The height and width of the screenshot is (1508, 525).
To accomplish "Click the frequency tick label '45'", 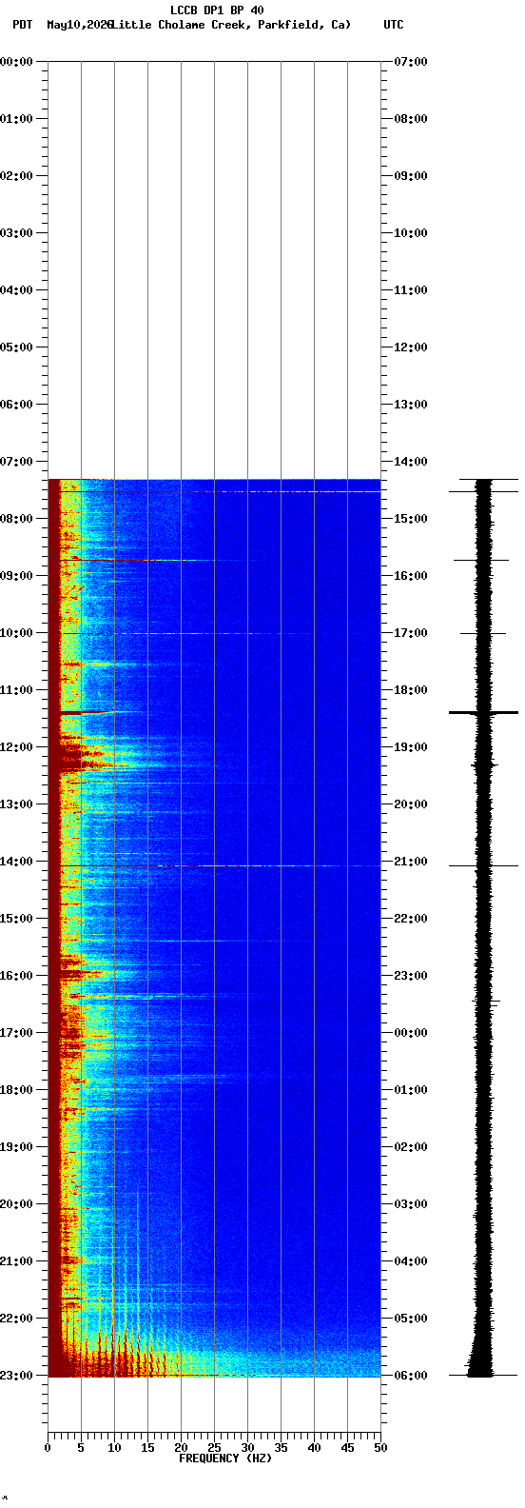I will (347, 1448).
